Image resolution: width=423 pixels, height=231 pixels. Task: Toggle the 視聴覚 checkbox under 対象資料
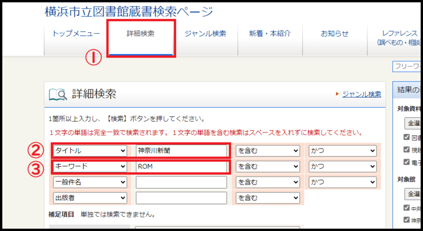point(406,150)
